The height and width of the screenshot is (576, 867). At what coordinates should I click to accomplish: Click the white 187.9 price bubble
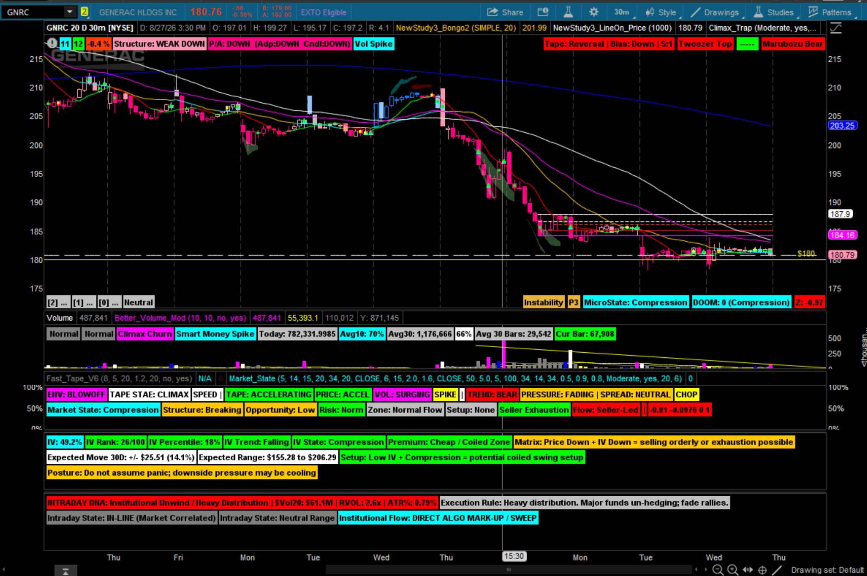point(840,214)
